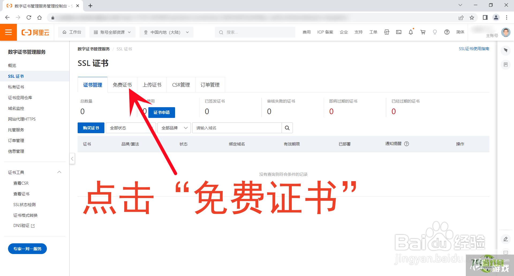This screenshot has width=514, height=276.
Task: Switch language via 简体
Action: (460, 32)
